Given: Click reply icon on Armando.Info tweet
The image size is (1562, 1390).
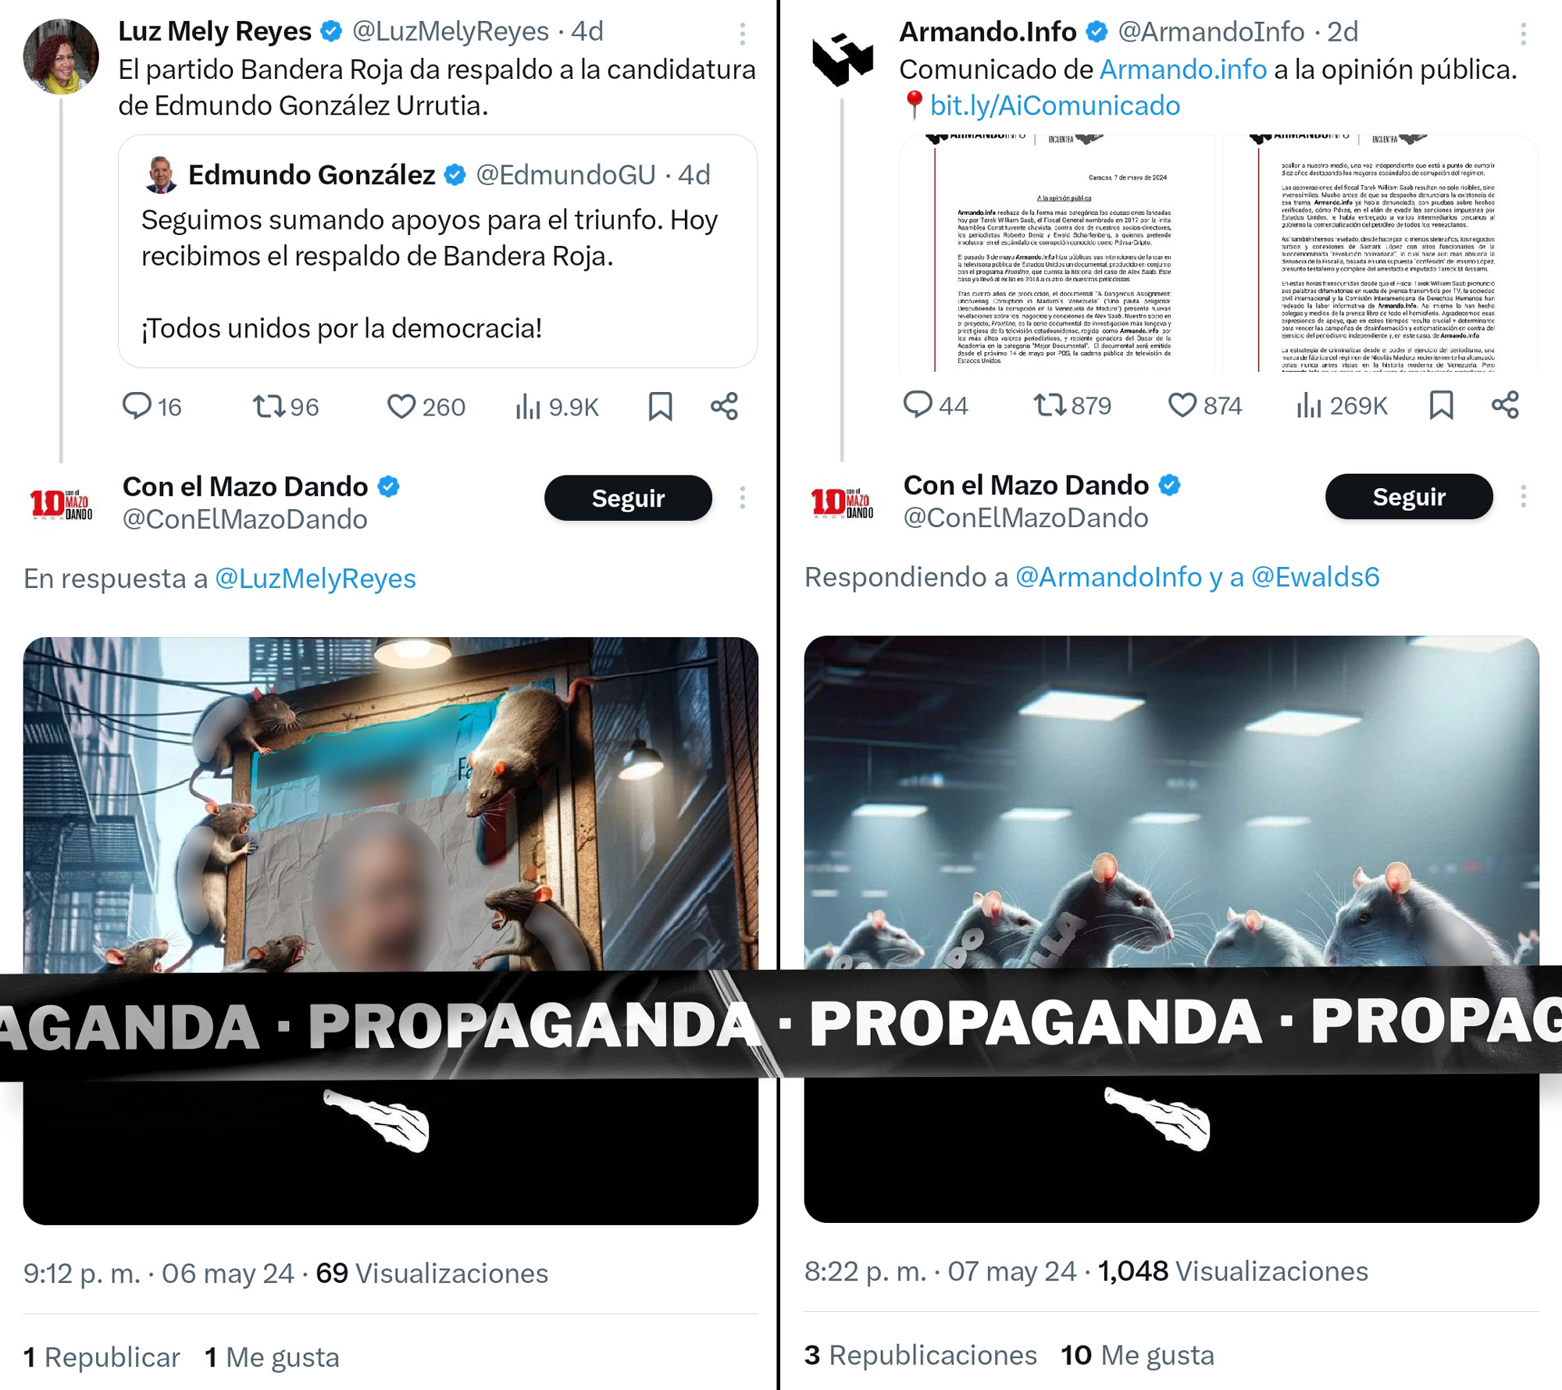Looking at the screenshot, I should 918,405.
